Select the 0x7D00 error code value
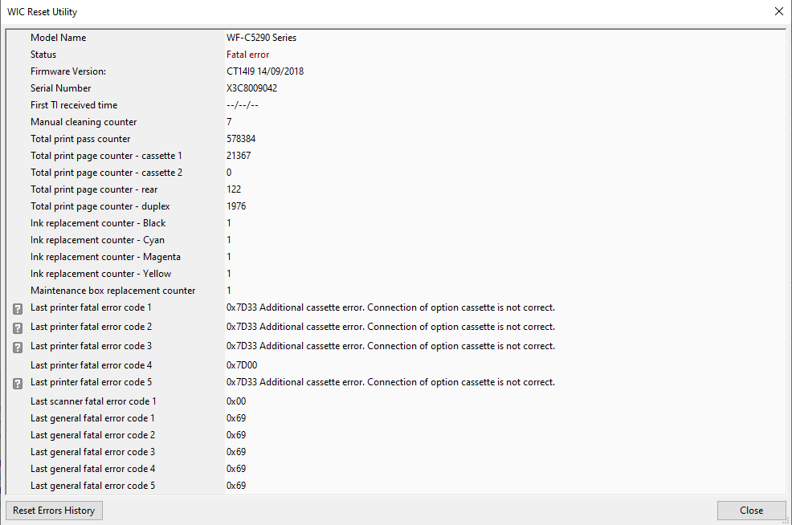Screen dimensions: 792x525 click(242, 365)
